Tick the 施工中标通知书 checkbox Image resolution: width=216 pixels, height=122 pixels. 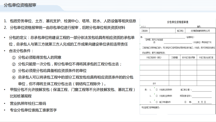click(157, 102)
